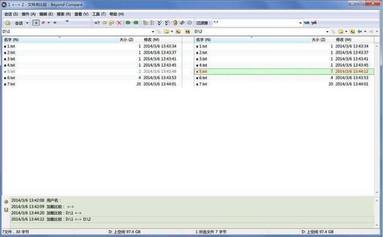
Task: Toggle the equal sign same-files filter
Action: click(55, 23)
